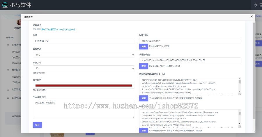262x137 pixels.
Task: Click the 客服列表 URL input field
Action: pyautogui.click(x=190, y=41)
